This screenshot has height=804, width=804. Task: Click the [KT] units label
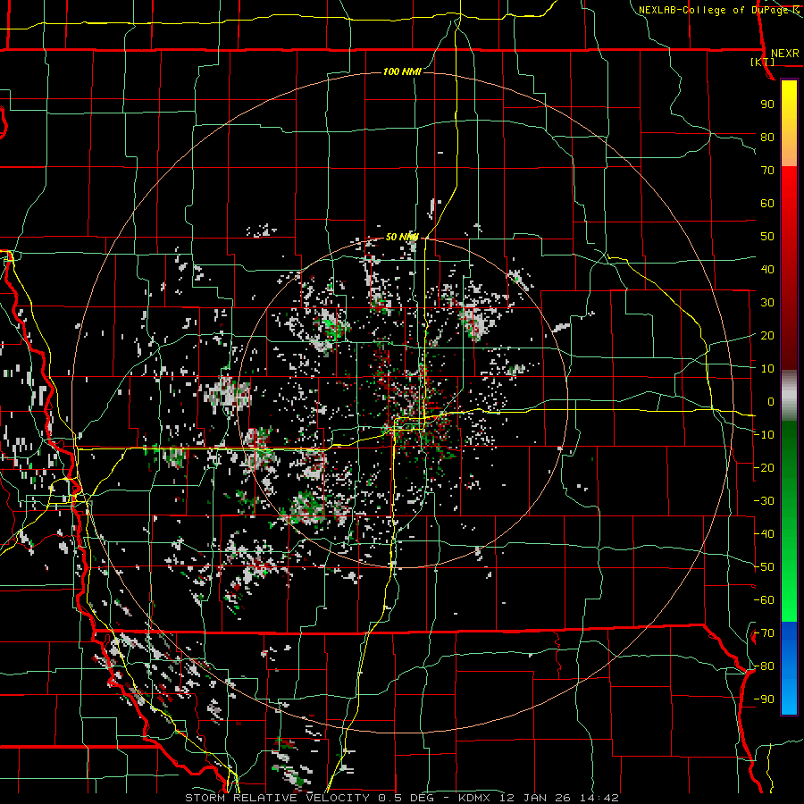point(763,62)
